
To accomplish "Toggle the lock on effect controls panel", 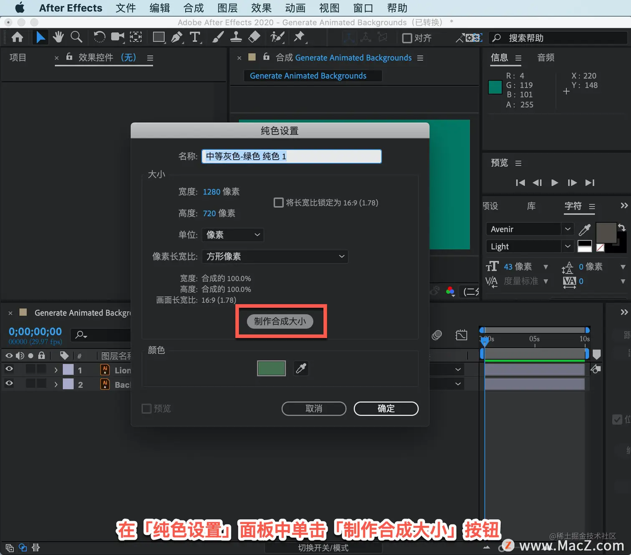I will [x=69, y=57].
